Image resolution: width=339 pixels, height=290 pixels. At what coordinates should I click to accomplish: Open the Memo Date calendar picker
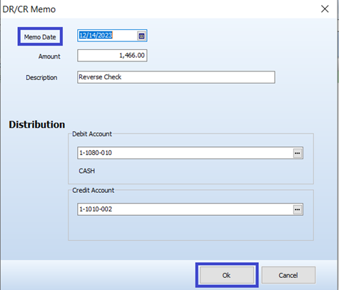[141, 36]
